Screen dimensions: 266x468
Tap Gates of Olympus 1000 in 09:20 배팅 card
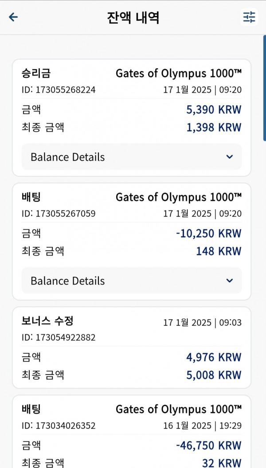click(x=179, y=197)
